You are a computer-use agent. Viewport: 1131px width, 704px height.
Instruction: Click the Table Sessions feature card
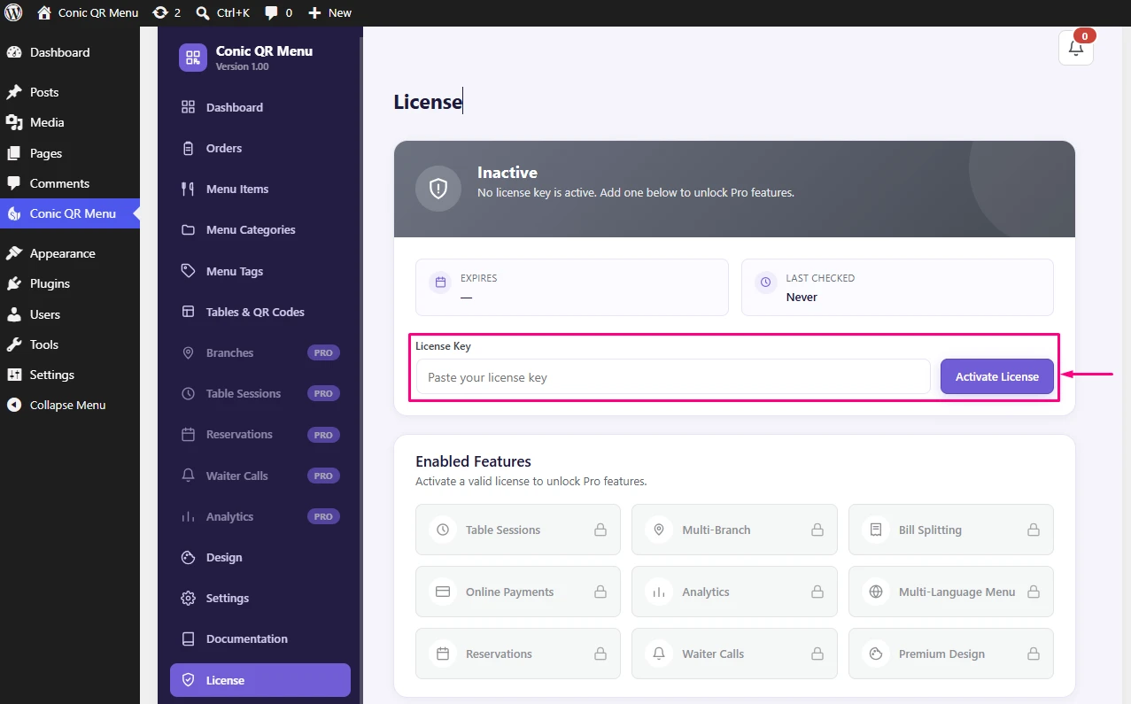[518, 530]
